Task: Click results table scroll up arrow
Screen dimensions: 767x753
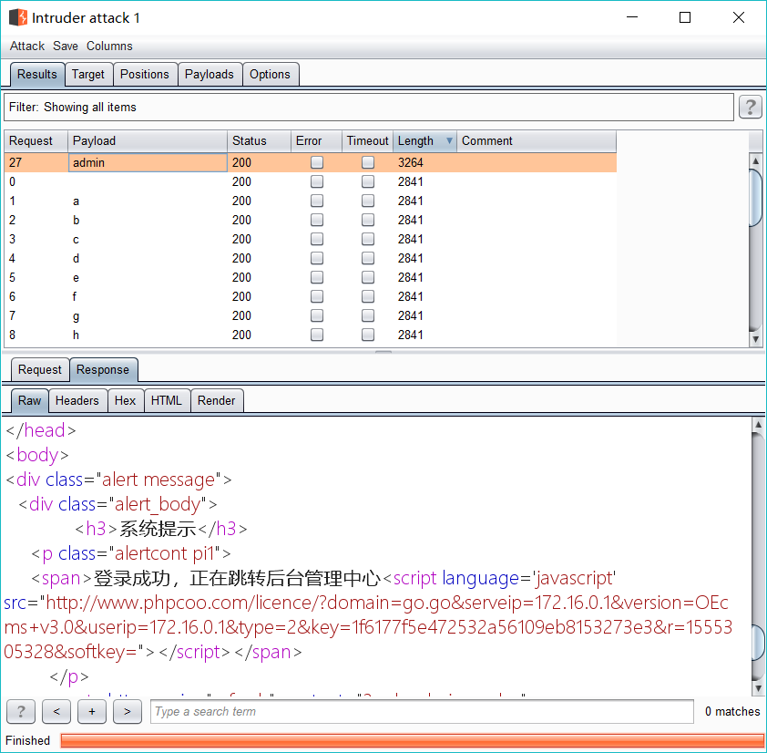Action: (x=755, y=161)
